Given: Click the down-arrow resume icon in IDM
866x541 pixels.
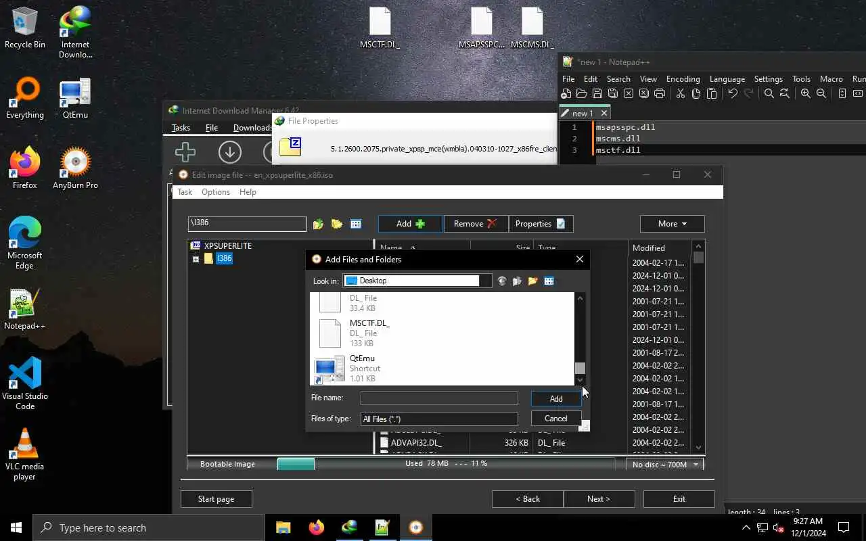Looking at the screenshot, I should click(x=230, y=152).
